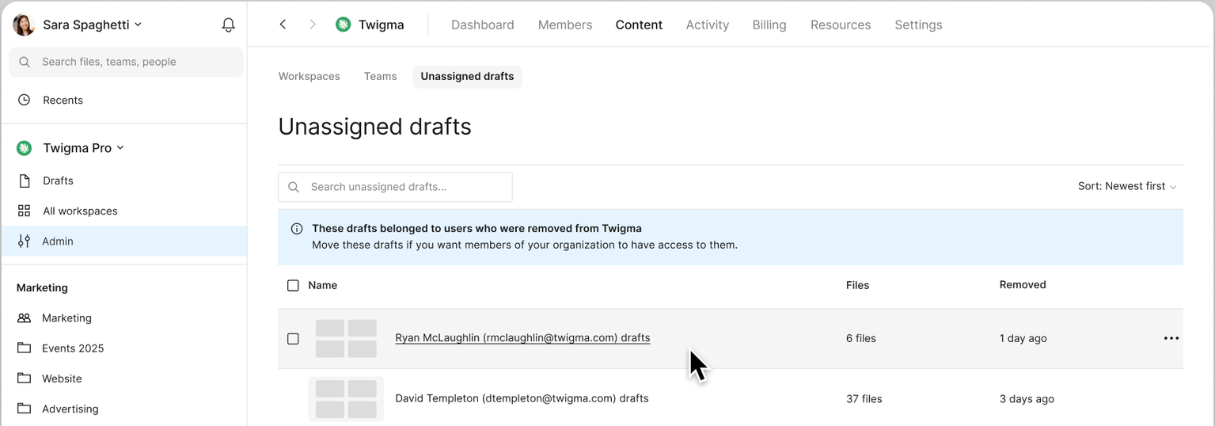Open Website folder label
The image size is (1215, 426).
(x=62, y=378)
